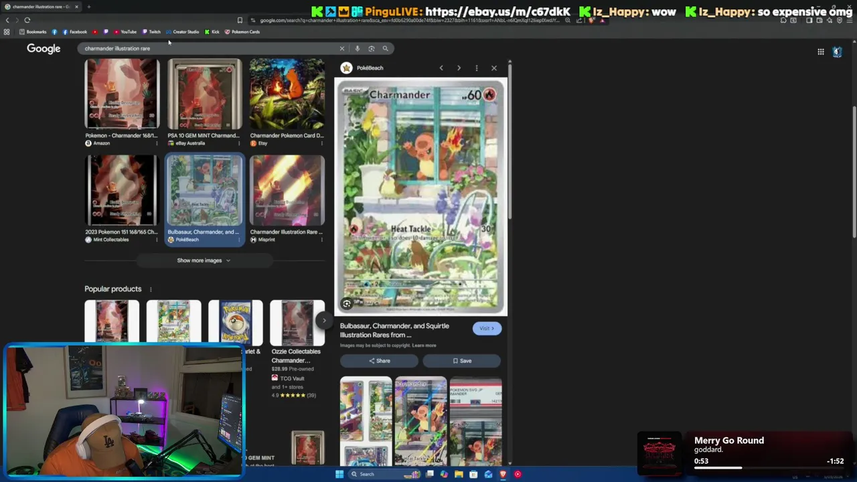Screen dimensions: 857x482
Task: Open Google apps grid
Action: 820,52
